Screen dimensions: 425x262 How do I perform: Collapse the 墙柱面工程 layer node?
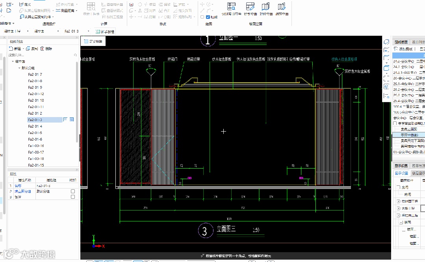pos(399,216)
